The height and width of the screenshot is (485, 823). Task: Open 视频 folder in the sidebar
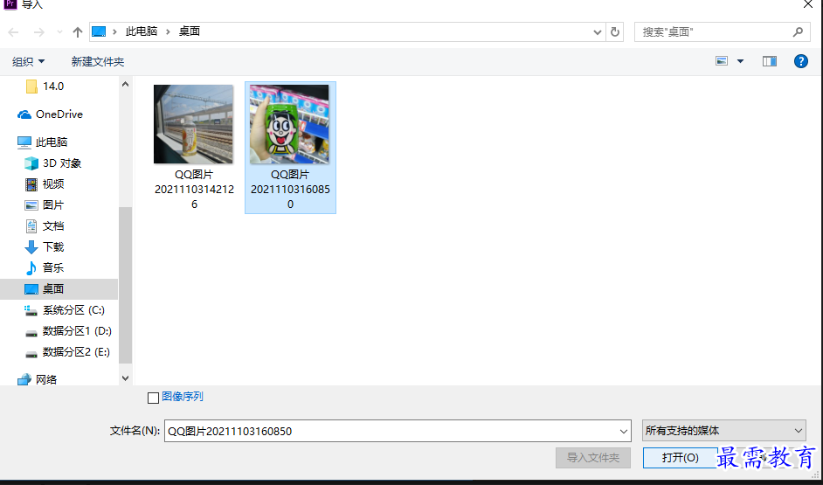(45, 184)
